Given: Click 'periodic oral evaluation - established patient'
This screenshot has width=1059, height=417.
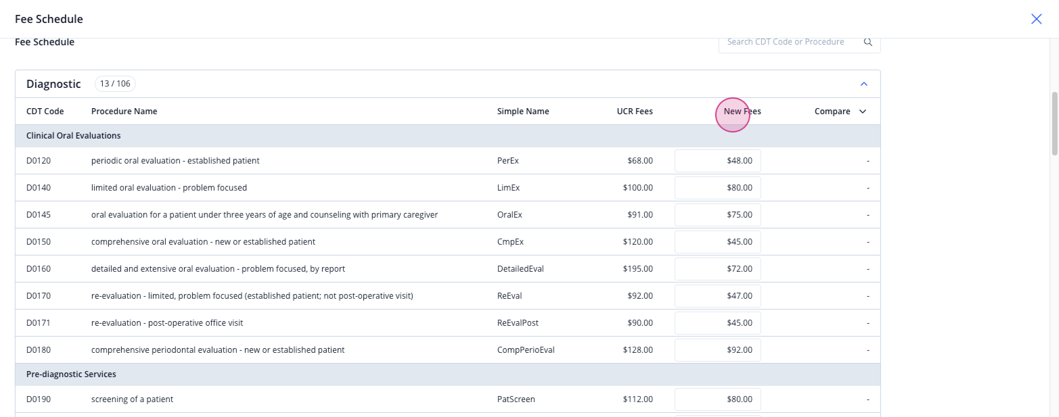Looking at the screenshot, I should pos(175,161).
